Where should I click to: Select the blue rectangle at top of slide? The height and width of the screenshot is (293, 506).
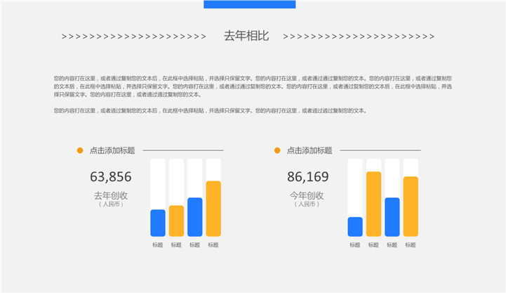(249, 4)
